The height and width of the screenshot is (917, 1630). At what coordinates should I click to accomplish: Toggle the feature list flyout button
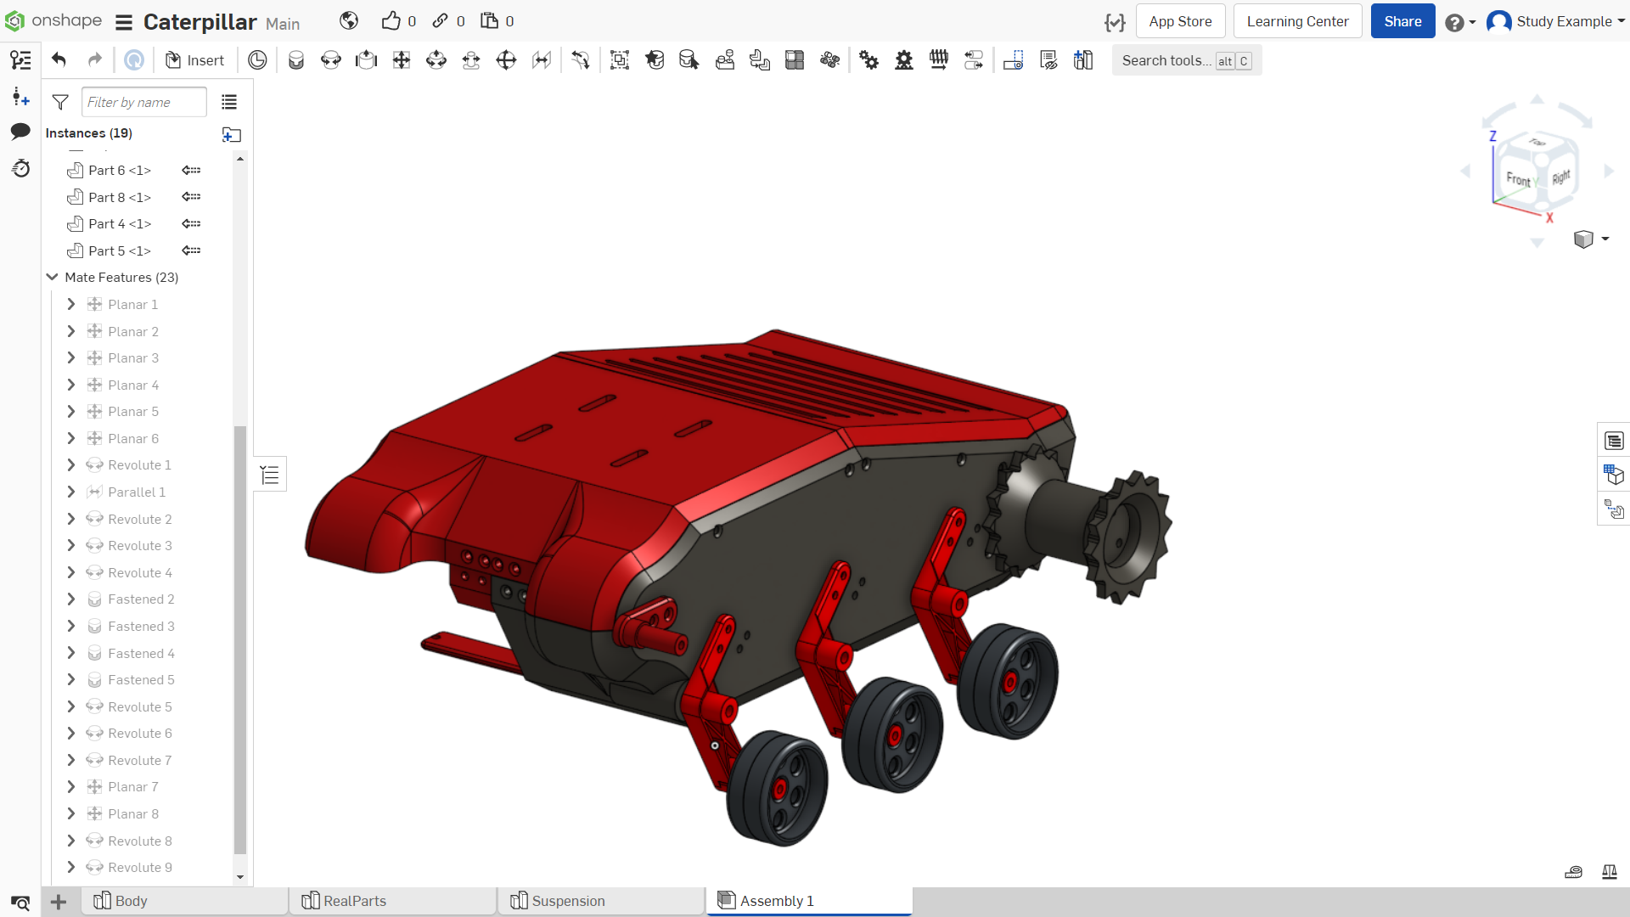pos(270,475)
